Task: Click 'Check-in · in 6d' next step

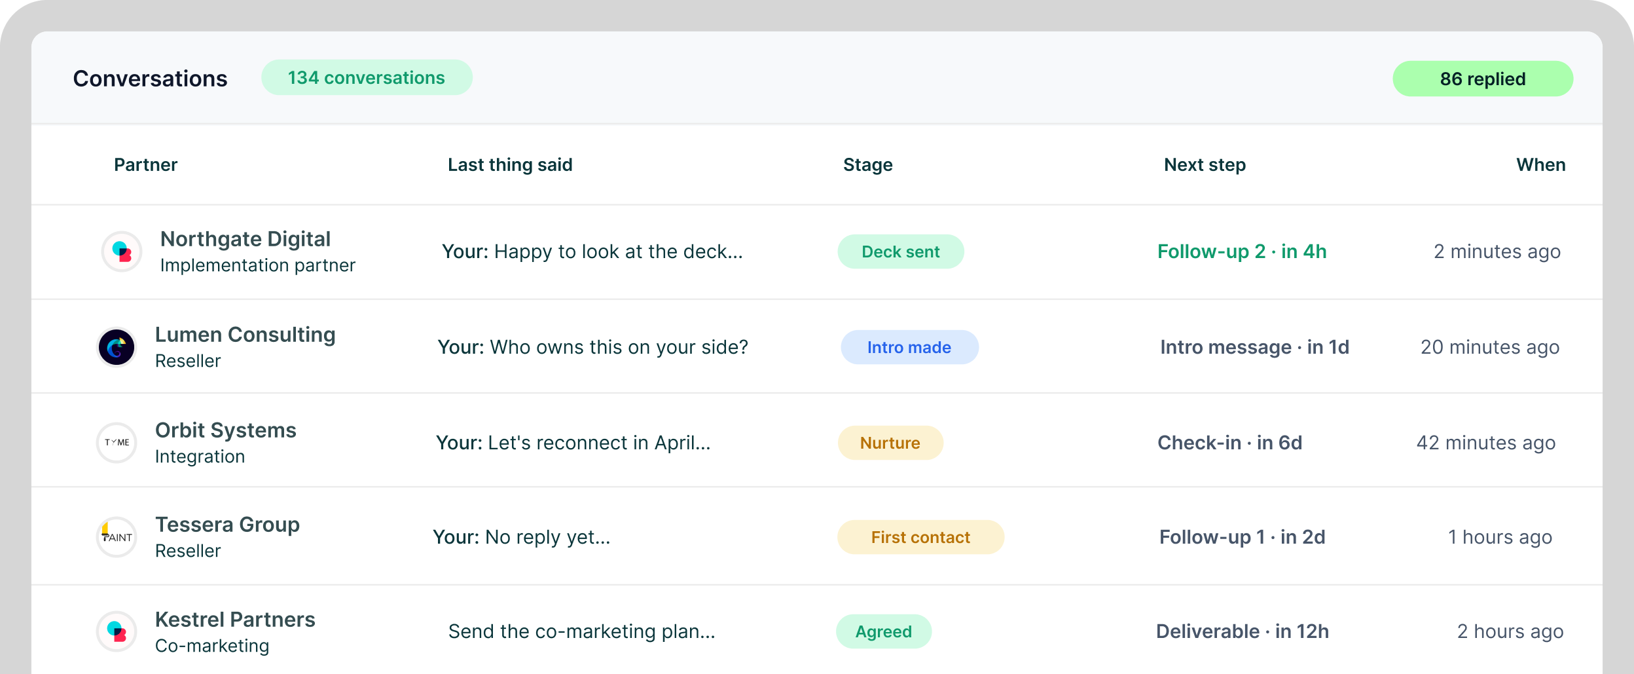Action: click(1230, 443)
